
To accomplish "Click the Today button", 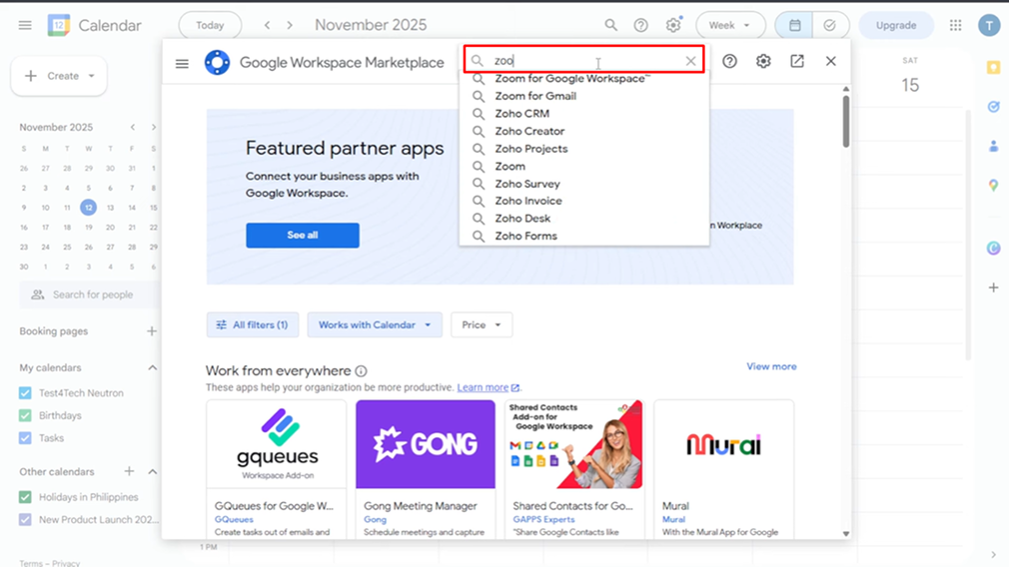I will [210, 25].
